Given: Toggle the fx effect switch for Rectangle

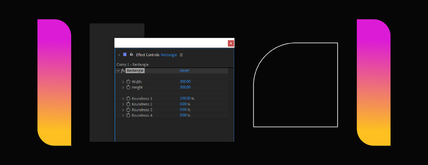Looking at the screenshot, I should pos(123,71).
